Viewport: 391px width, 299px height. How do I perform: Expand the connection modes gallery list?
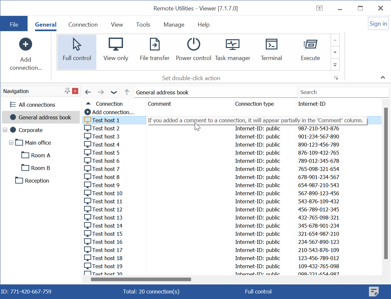[x=335, y=65]
